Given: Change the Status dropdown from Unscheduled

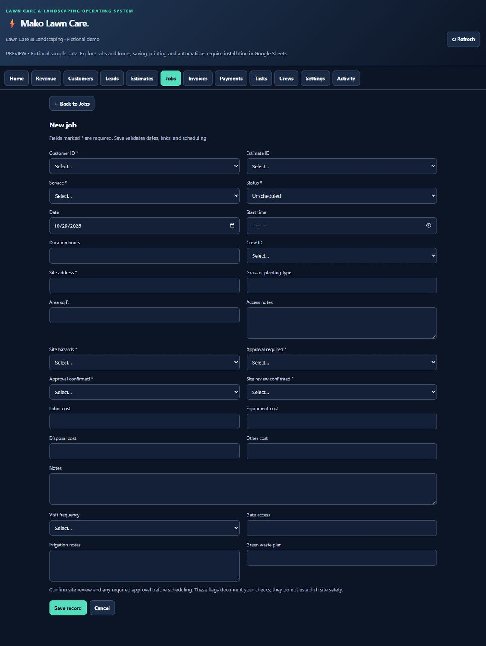Looking at the screenshot, I should tap(341, 196).
